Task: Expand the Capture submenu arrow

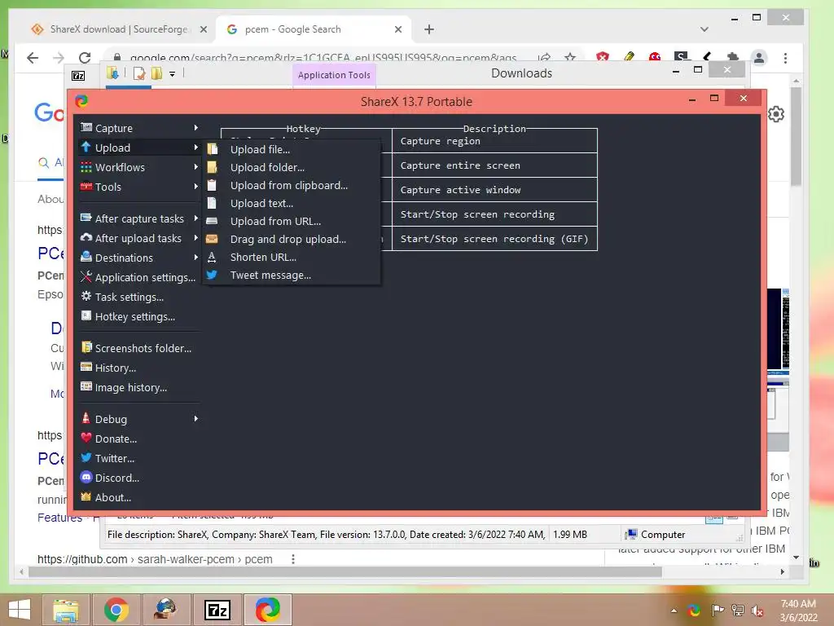Action: [x=195, y=128]
